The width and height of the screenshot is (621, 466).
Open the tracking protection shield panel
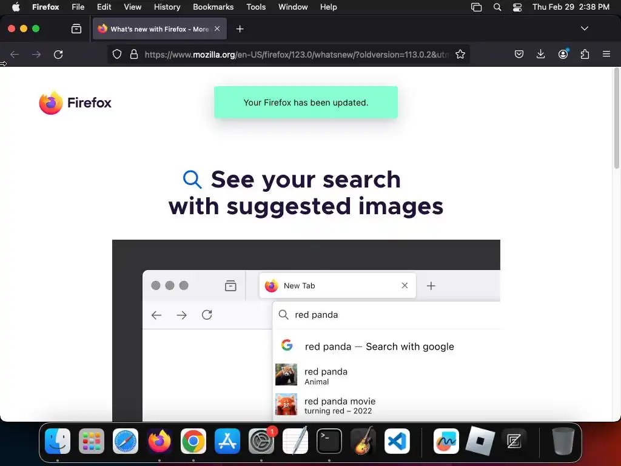[x=117, y=54]
